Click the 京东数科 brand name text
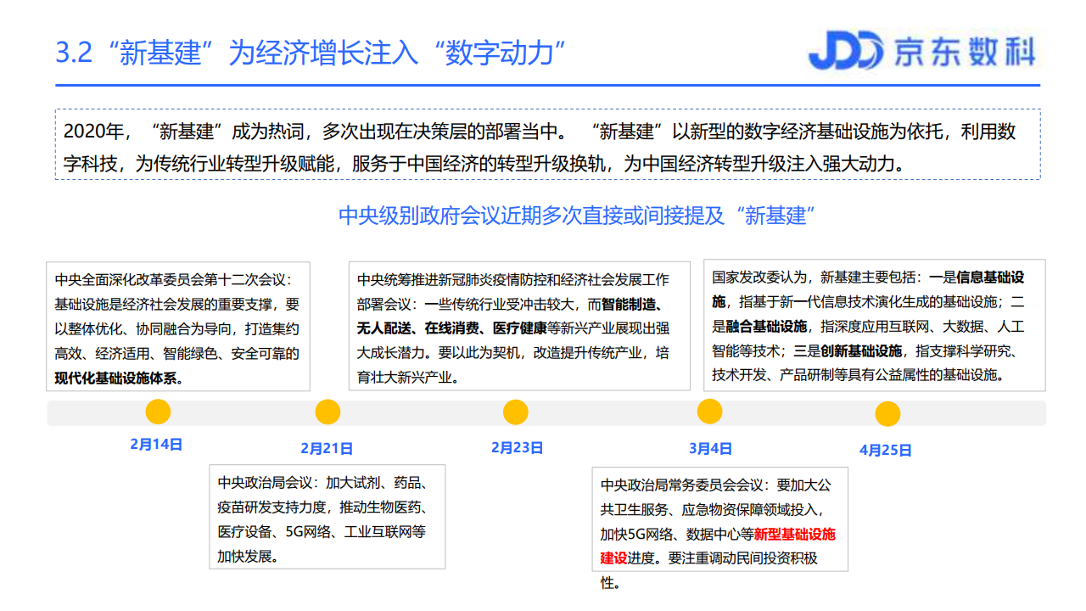Image resolution: width=1086 pixels, height=611 pixels. pyautogui.click(x=964, y=52)
